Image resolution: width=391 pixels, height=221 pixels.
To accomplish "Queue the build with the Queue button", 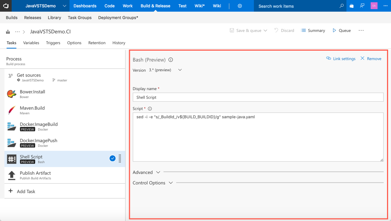I will click(341, 30).
